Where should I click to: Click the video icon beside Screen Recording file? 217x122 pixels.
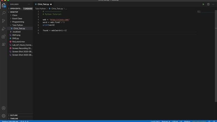(11, 48)
